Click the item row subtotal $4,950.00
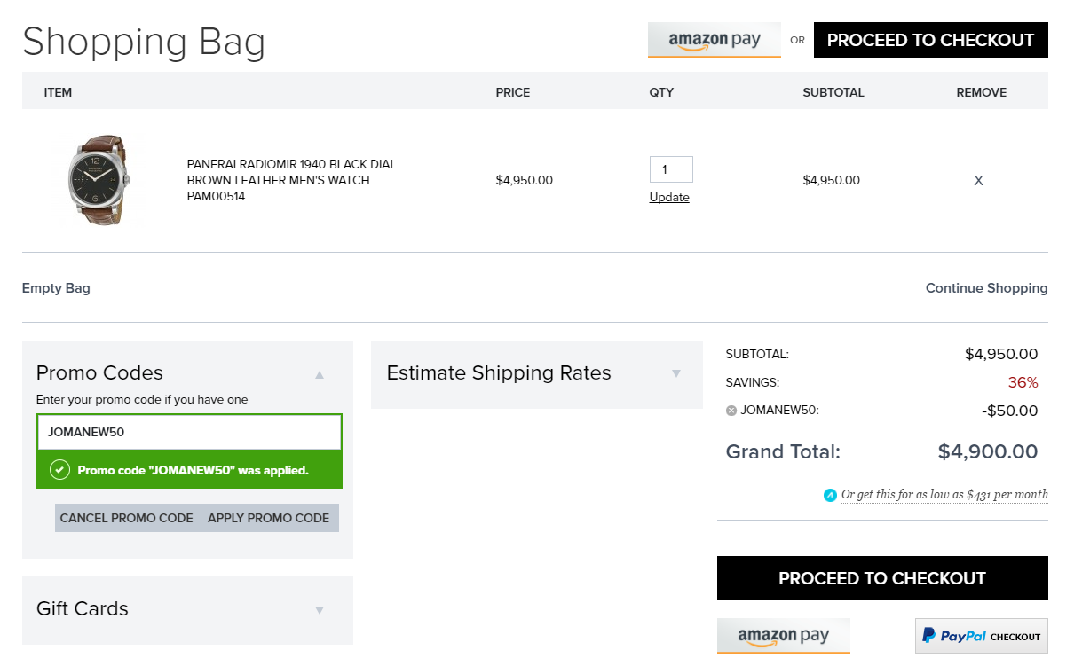Viewport: 1090px width, 666px height. tap(831, 180)
